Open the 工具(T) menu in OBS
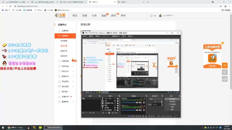This screenshot has width=232, height=130. pyautogui.click(x=124, y=36)
